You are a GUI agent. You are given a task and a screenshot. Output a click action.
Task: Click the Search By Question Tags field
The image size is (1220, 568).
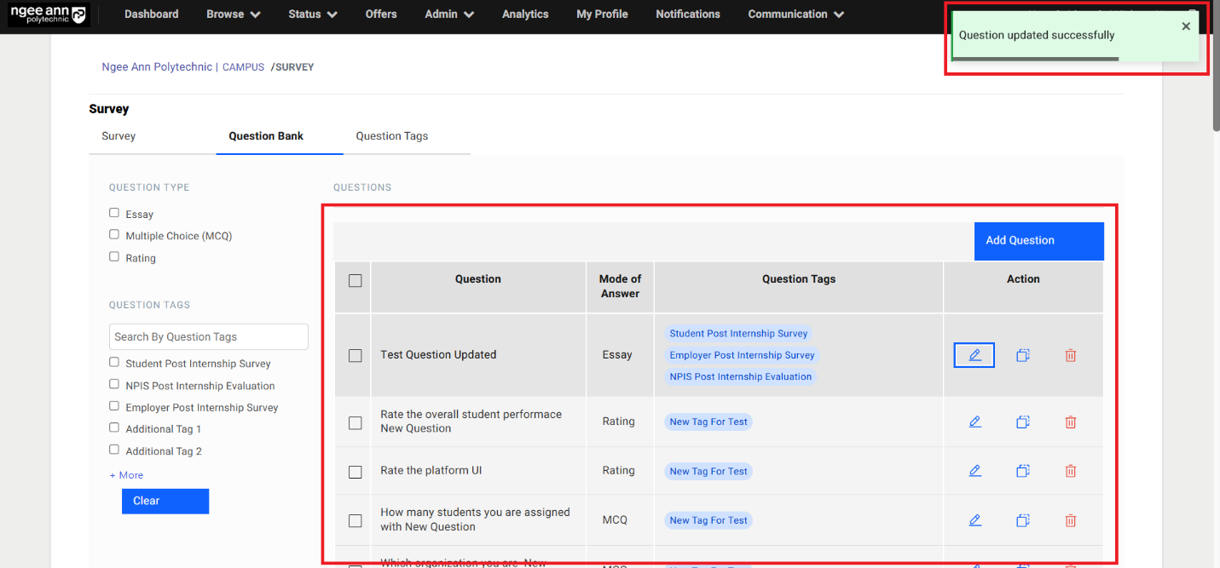tap(208, 336)
